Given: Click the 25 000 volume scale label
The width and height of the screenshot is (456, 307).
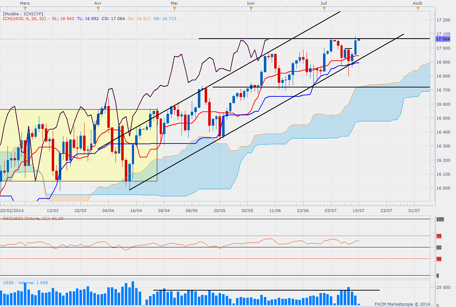Looking at the screenshot, I should click(442, 287).
